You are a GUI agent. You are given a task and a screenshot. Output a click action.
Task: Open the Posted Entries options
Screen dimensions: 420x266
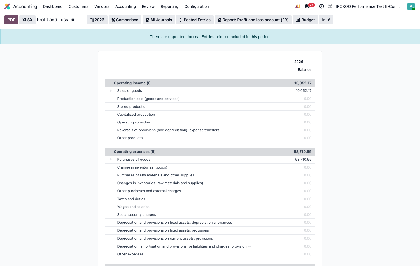point(195,20)
